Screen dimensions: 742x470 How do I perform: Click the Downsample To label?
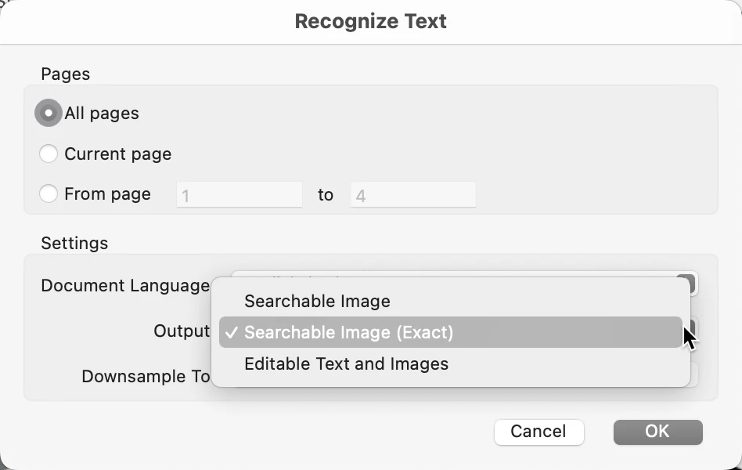click(146, 377)
